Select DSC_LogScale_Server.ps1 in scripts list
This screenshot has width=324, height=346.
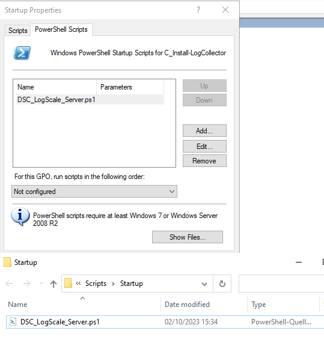coord(90,100)
